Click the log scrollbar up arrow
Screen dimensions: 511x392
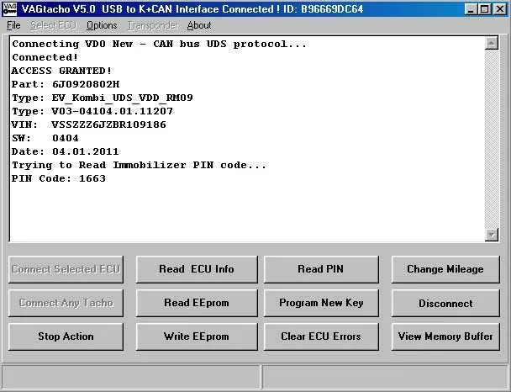(492, 44)
